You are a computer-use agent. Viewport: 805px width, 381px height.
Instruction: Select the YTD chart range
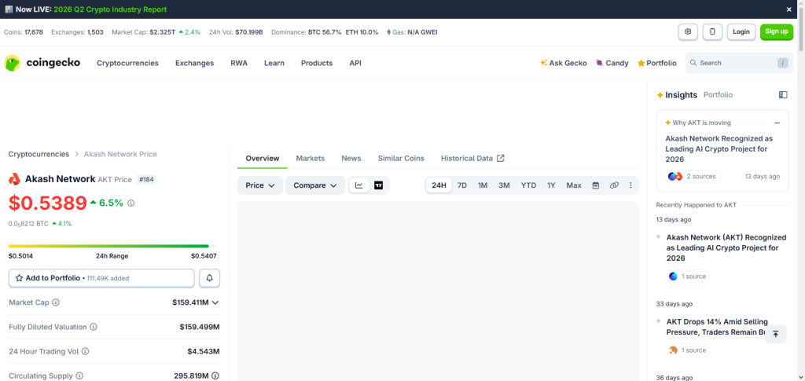coord(529,185)
